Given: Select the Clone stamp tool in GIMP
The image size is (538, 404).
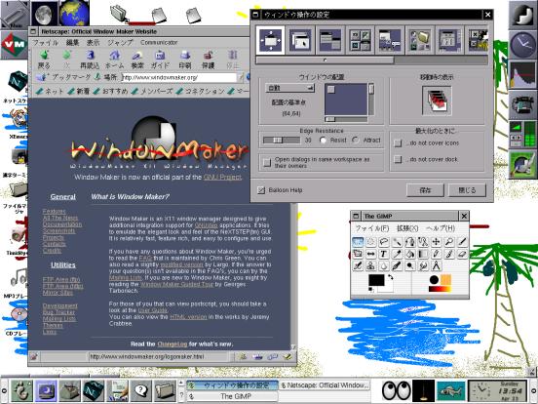Looking at the screenshot, I should (x=371, y=265).
